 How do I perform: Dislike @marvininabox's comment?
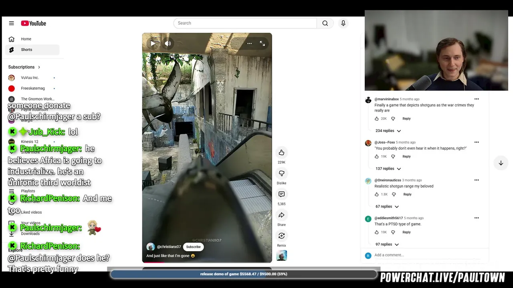393,119
